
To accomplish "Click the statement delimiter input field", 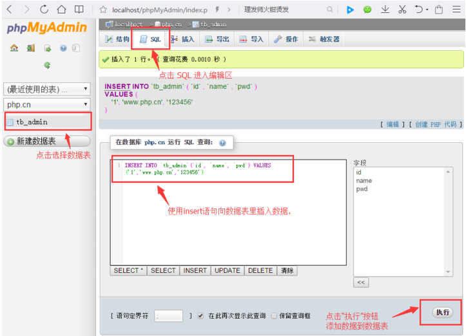I will pyautogui.click(x=168, y=316).
